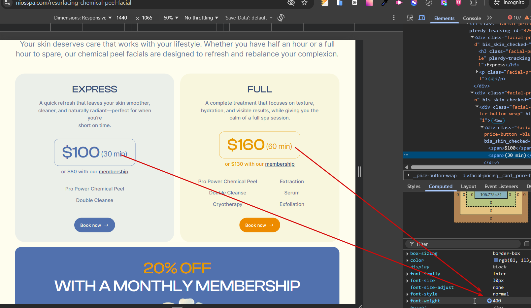This screenshot has height=308, width=531.
Task: Open the red shield extension
Action: (x=458, y=3)
